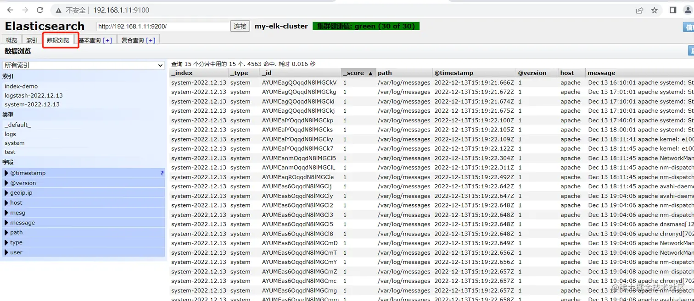Click the my-elk-cluster name label
Viewport: 694px width, 301px height.
click(x=281, y=26)
